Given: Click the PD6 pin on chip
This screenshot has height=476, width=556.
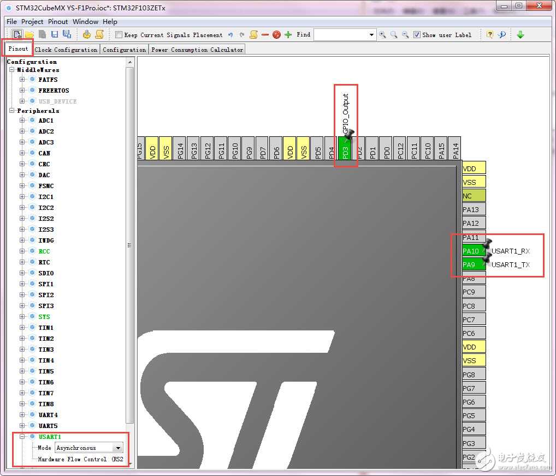Looking at the screenshot, I should point(276,148).
